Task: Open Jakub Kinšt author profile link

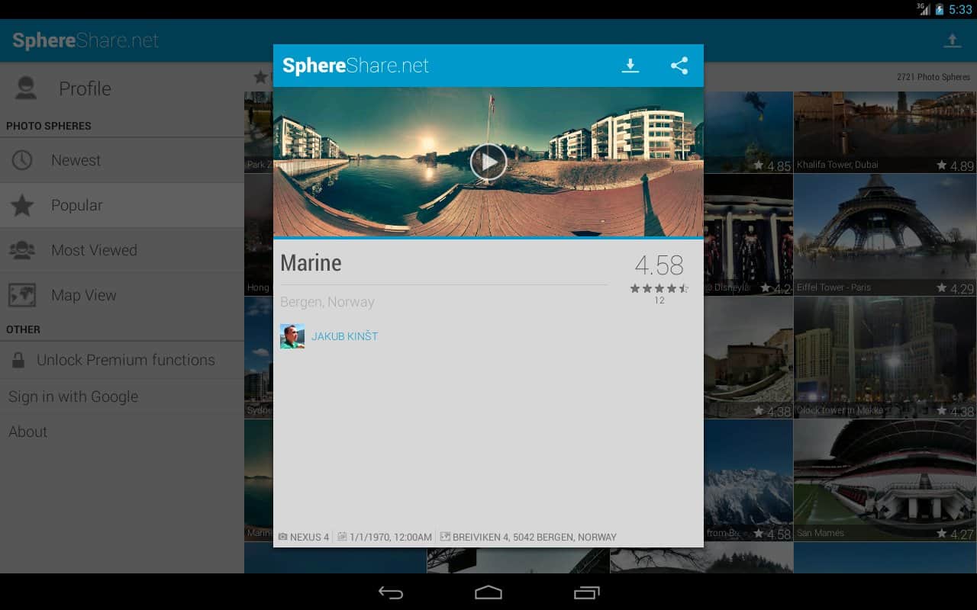Action: tap(344, 336)
